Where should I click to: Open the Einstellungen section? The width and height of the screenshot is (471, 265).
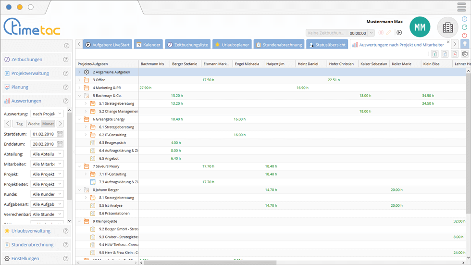coord(25,258)
